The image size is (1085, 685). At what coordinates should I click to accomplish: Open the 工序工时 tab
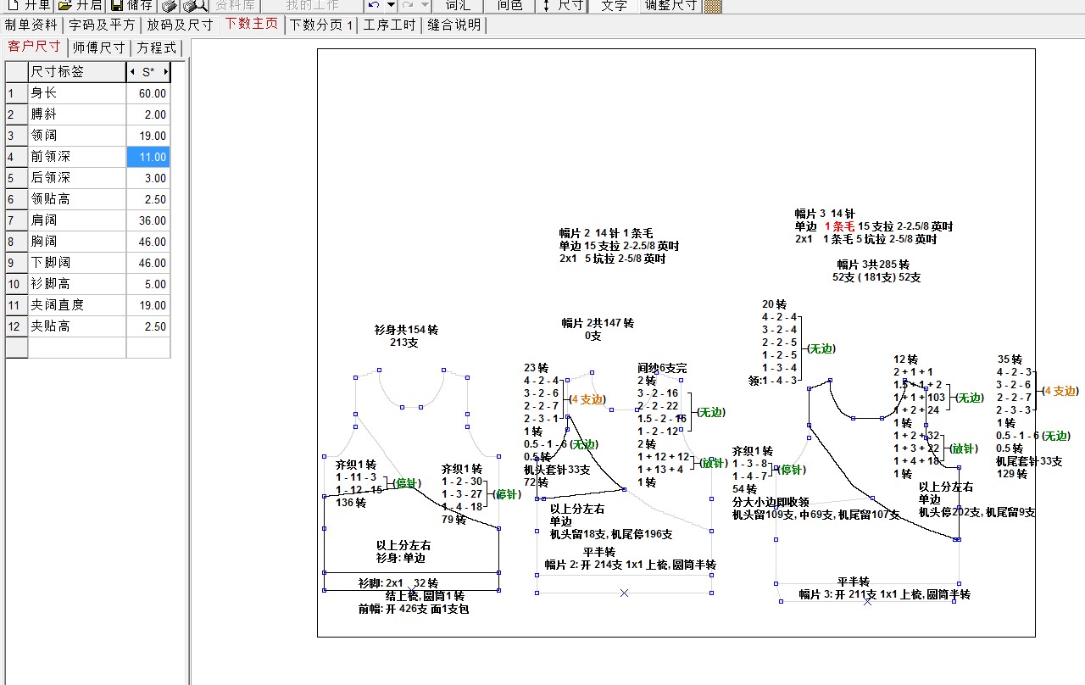[389, 25]
